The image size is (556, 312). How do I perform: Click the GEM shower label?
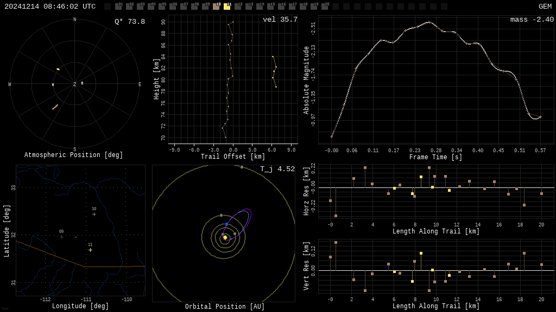(x=545, y=6)
